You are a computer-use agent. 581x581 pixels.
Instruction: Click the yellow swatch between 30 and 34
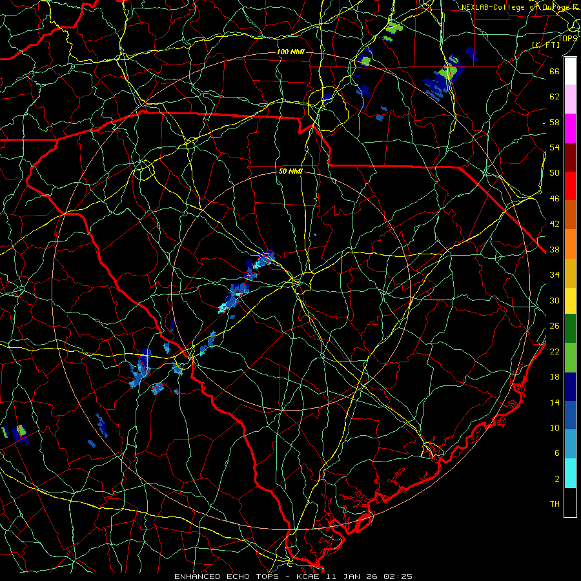click(x=570, y=301)
